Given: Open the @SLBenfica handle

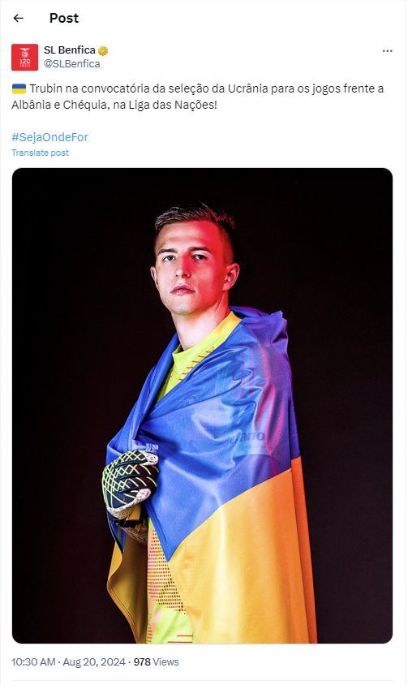Looking at the screenshot, I should pos(71,64).
